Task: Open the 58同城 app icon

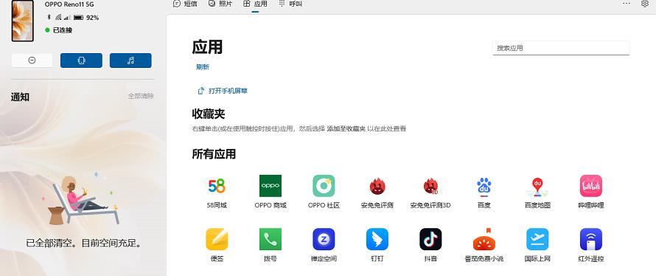Action: pos(216,186)
